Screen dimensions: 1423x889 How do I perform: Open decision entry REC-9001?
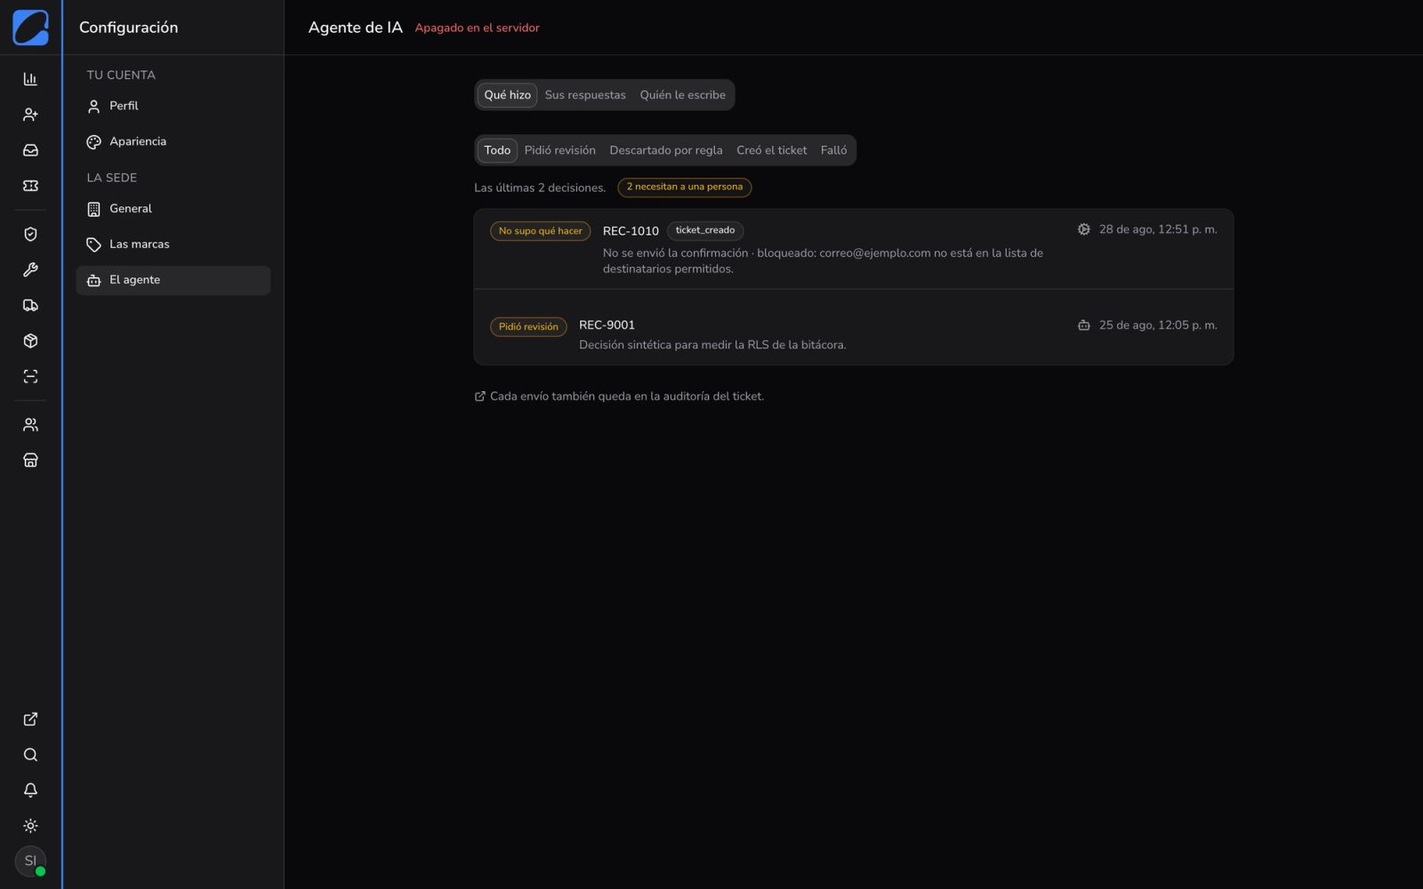[854, 327]
